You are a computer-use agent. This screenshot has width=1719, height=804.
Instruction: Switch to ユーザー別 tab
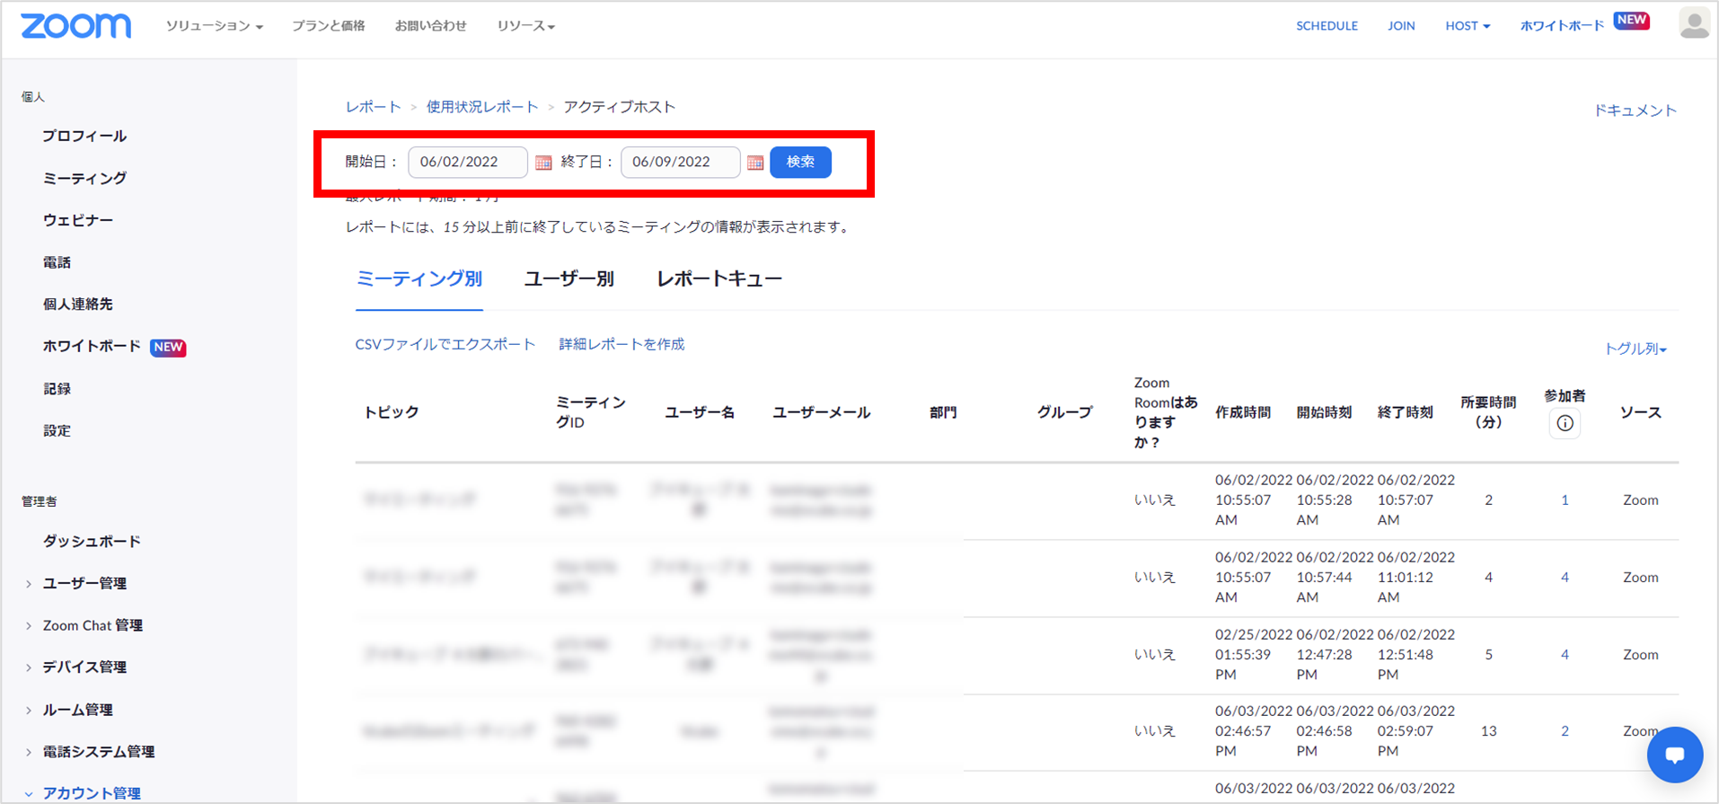[569, 278]
